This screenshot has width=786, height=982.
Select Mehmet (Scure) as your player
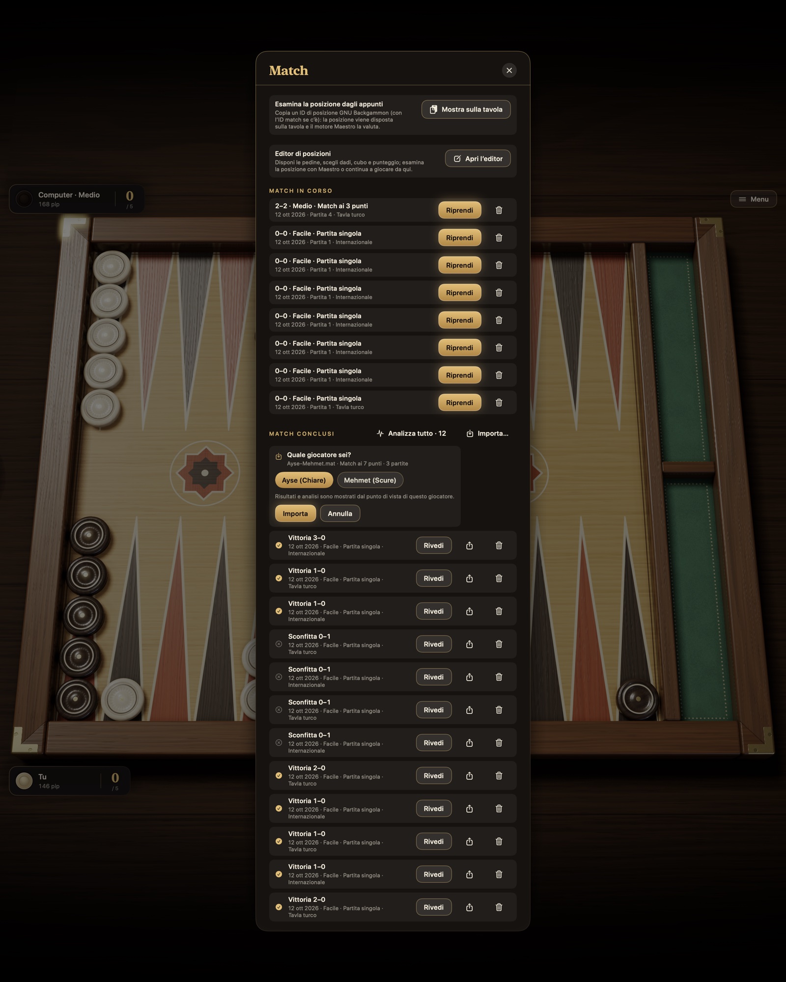point(370,480)
